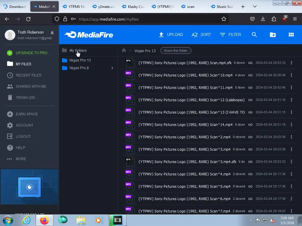Switch to grid view layout icon
The width and height of the screenshot is (302, 226).
(x=291, y=35)
